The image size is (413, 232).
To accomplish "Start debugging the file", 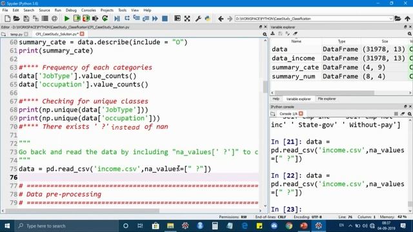I will click(x=117, y=19).
